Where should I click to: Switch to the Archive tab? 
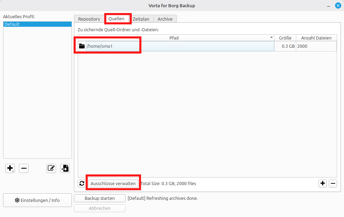pos(165,19)
